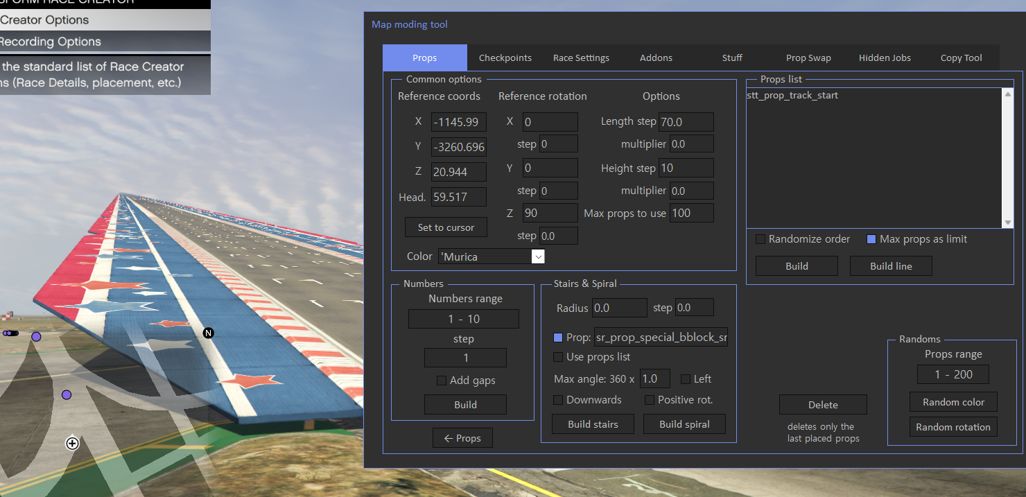Open the Hidden Jobs tab
Screen dimensions: 1026x497
[885, 58]
